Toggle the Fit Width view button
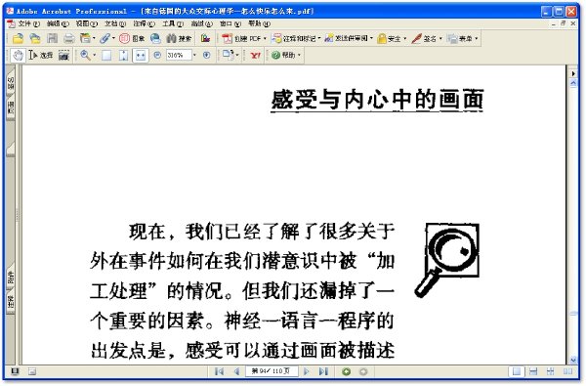Viewport: 586px width, 386px height. click(141, 56)
